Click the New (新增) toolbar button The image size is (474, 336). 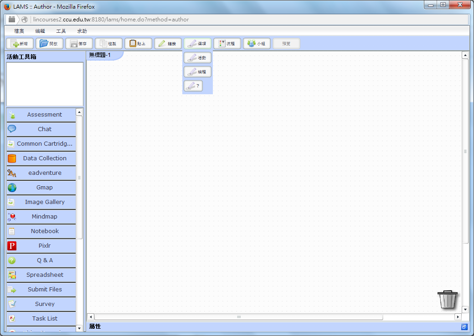tap(20, 44)
